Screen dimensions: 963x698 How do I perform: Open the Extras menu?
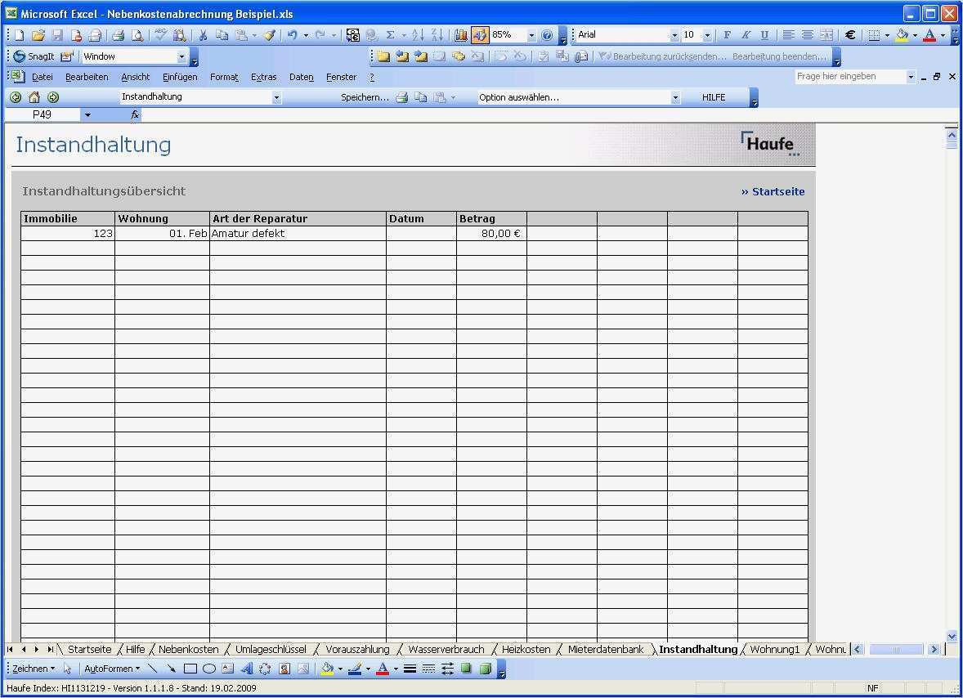[x=263, y=76]
